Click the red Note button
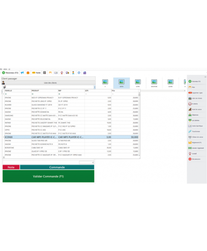 [11, 167]
